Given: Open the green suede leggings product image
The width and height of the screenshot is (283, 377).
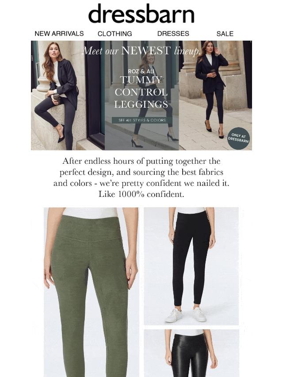Looking at the screenshot, I should [x=91, y=292].
